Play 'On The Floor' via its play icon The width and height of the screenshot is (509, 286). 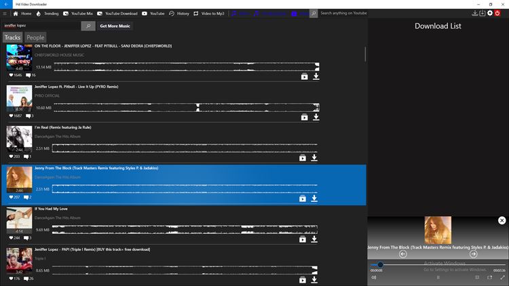(x=304, y=77)
